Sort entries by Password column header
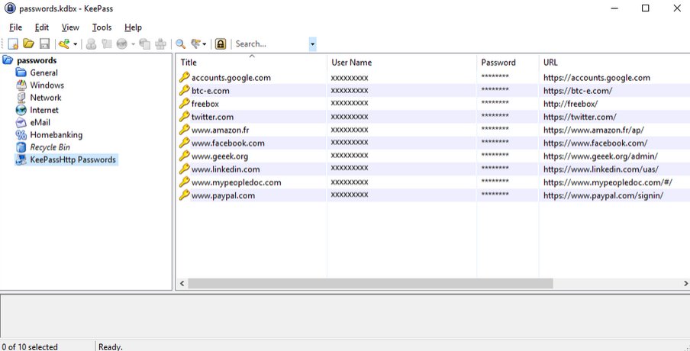 tap(508, 62)
